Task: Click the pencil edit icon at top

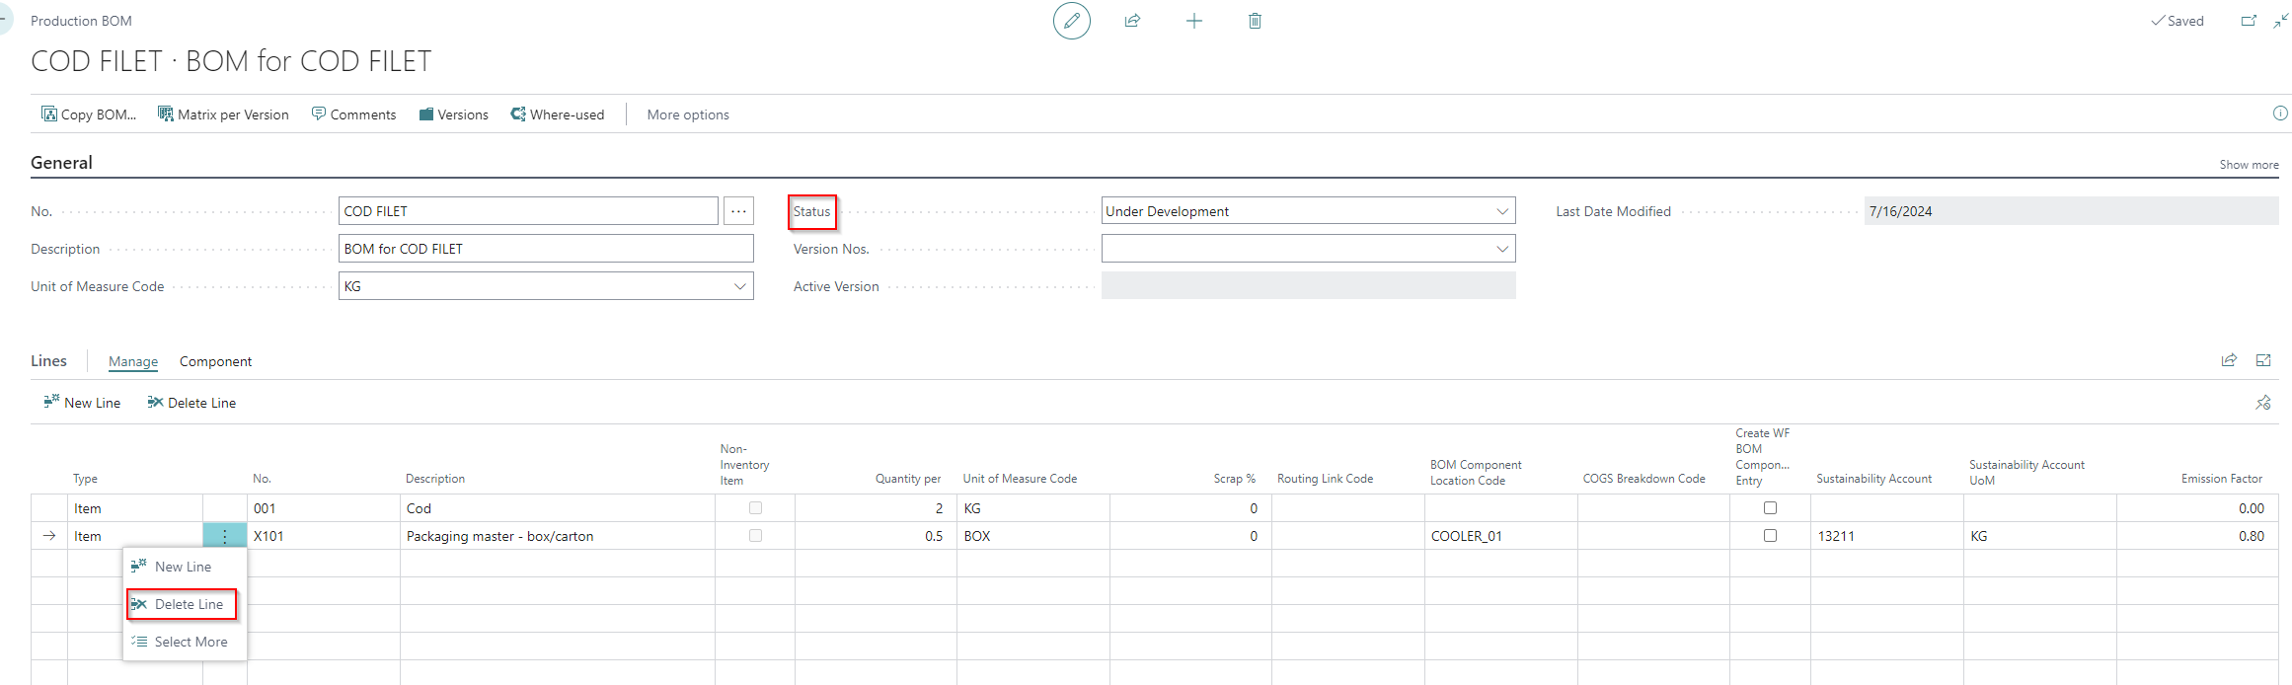Action: click(1071, 21)
